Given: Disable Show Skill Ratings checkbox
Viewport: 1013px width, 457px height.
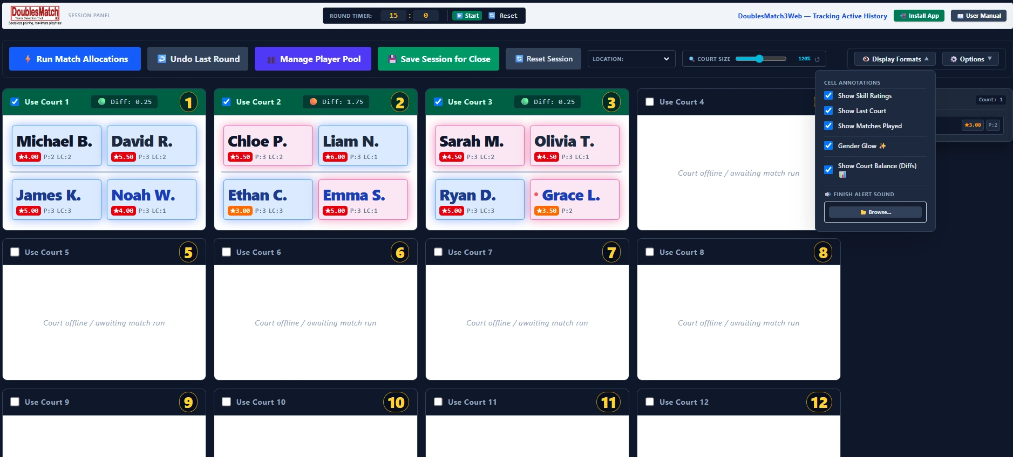Looking at the screenshot, I should click(828, 95).
